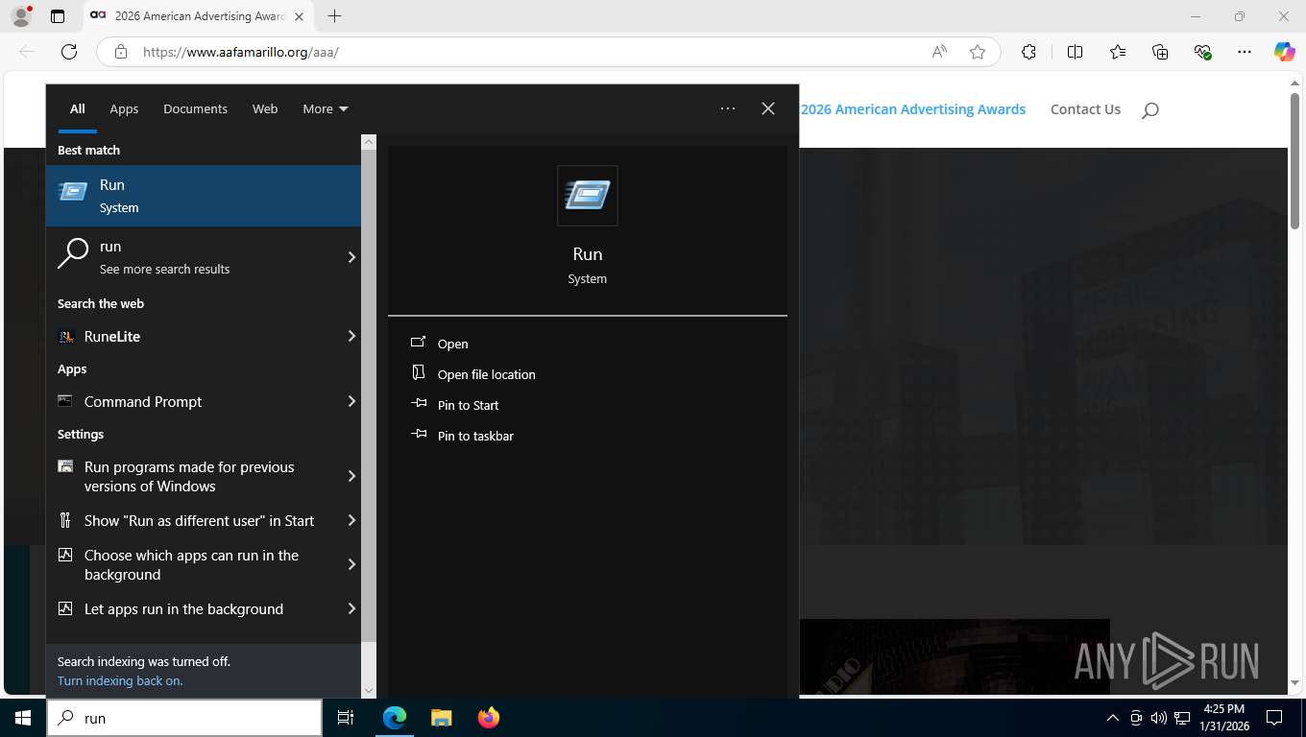This screenshot has width=1306, height=737.
Task: Click the Open action icon
Action: (418, 343)
